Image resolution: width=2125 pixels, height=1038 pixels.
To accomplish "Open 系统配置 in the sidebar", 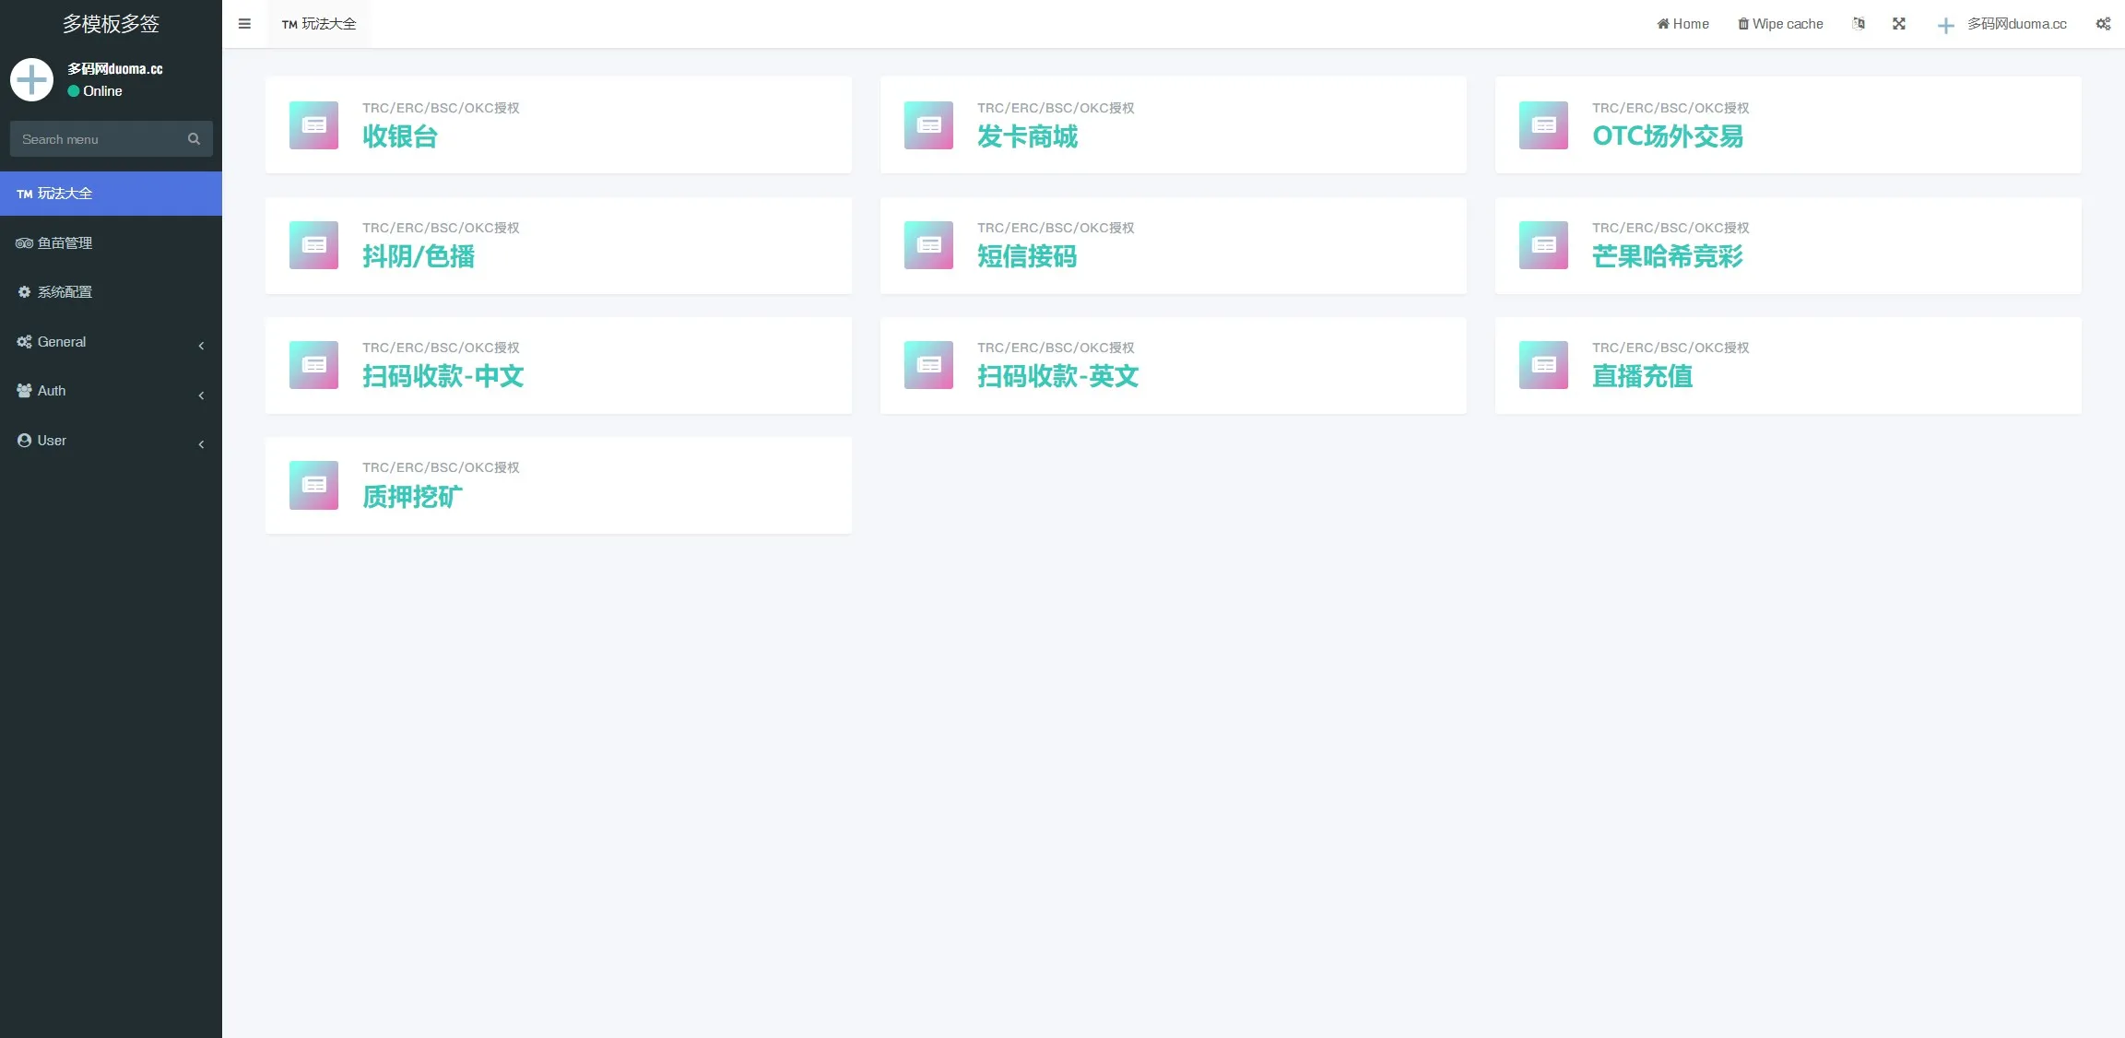I will coord(111,292).
